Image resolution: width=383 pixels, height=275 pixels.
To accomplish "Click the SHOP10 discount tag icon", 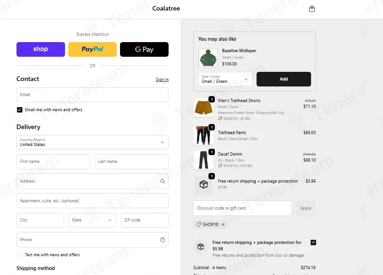I will (199, 224).
